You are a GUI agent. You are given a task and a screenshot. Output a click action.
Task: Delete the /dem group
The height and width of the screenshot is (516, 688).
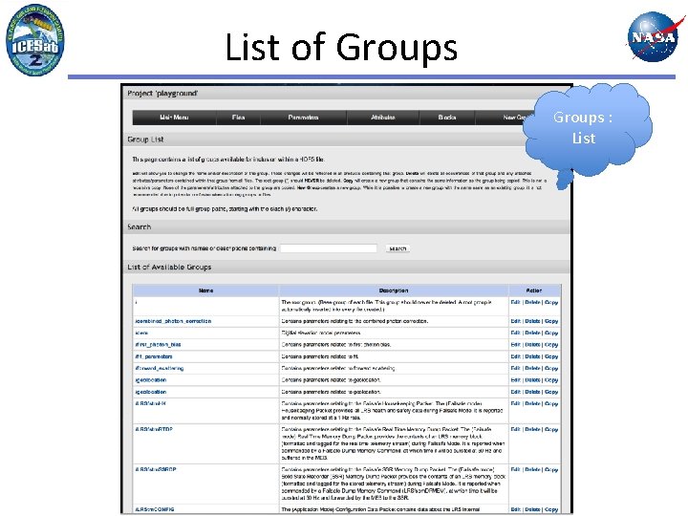click(532, 333)
